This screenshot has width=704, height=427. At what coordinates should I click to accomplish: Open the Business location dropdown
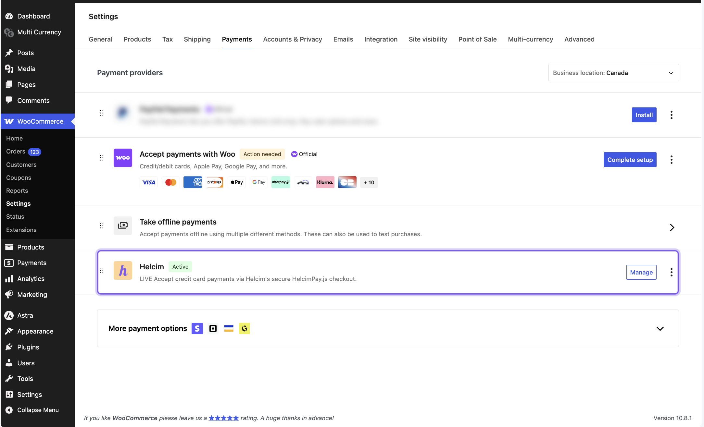[x=613, y=73]
